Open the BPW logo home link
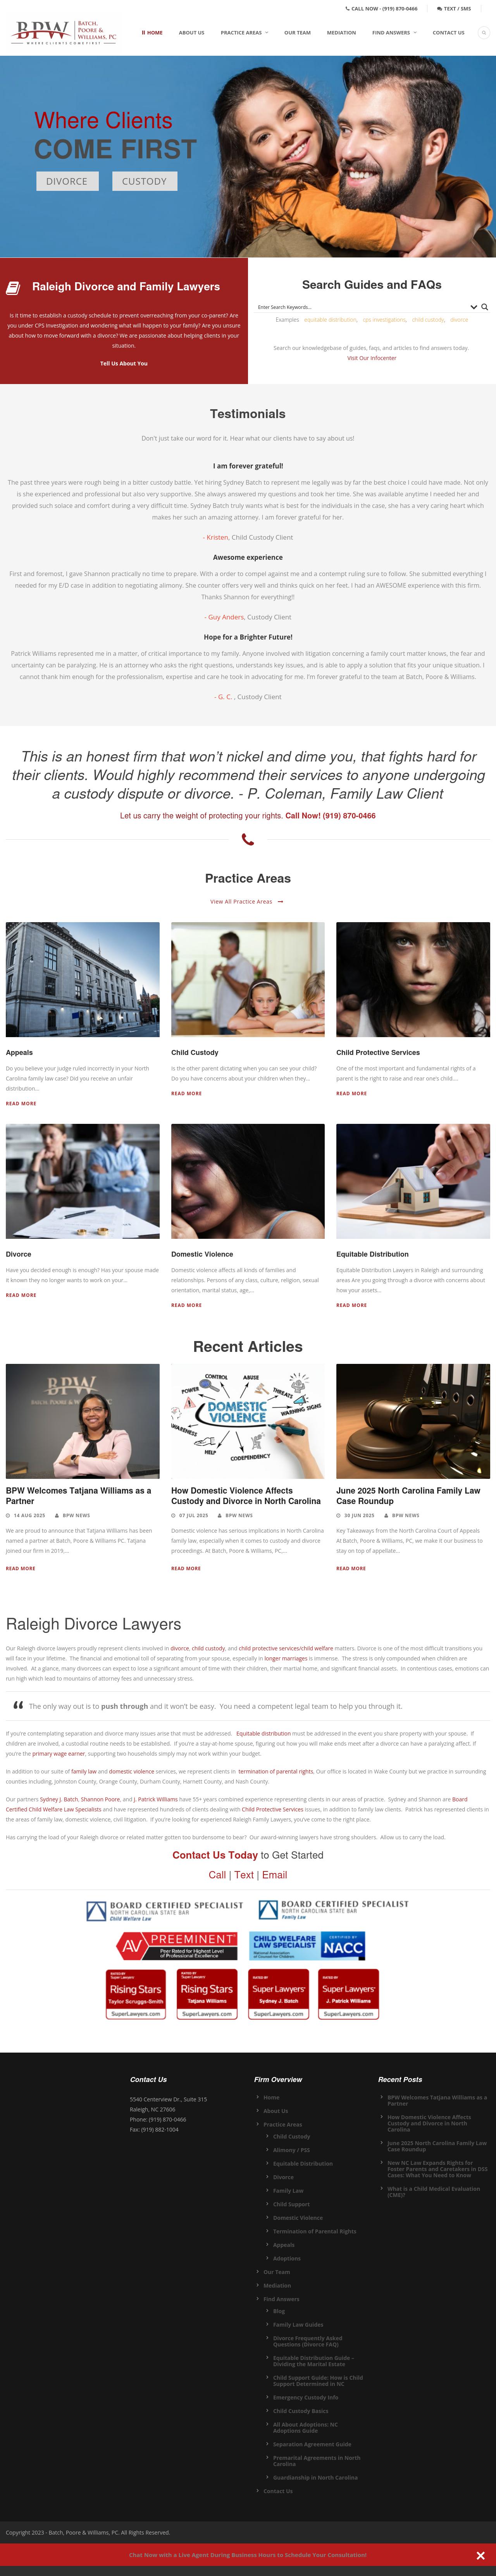Screen dimensions: 496x2576 click(x=64, y=32)
